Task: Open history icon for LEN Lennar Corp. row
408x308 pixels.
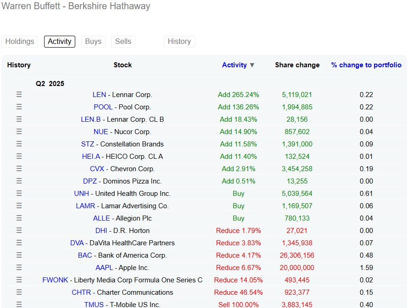Action: (19, 94)
